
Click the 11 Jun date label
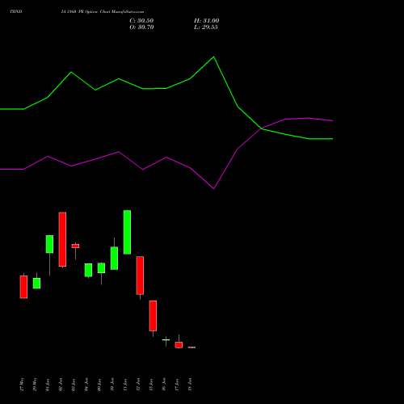tap(125, 385)
